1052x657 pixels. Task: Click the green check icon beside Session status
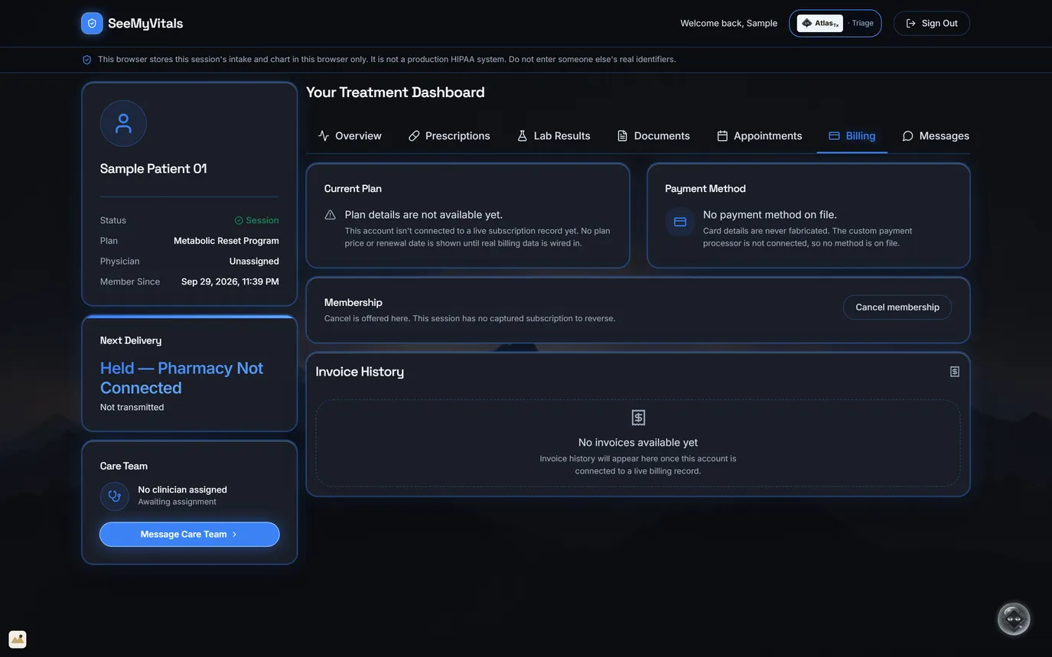[x=239, y=220]
